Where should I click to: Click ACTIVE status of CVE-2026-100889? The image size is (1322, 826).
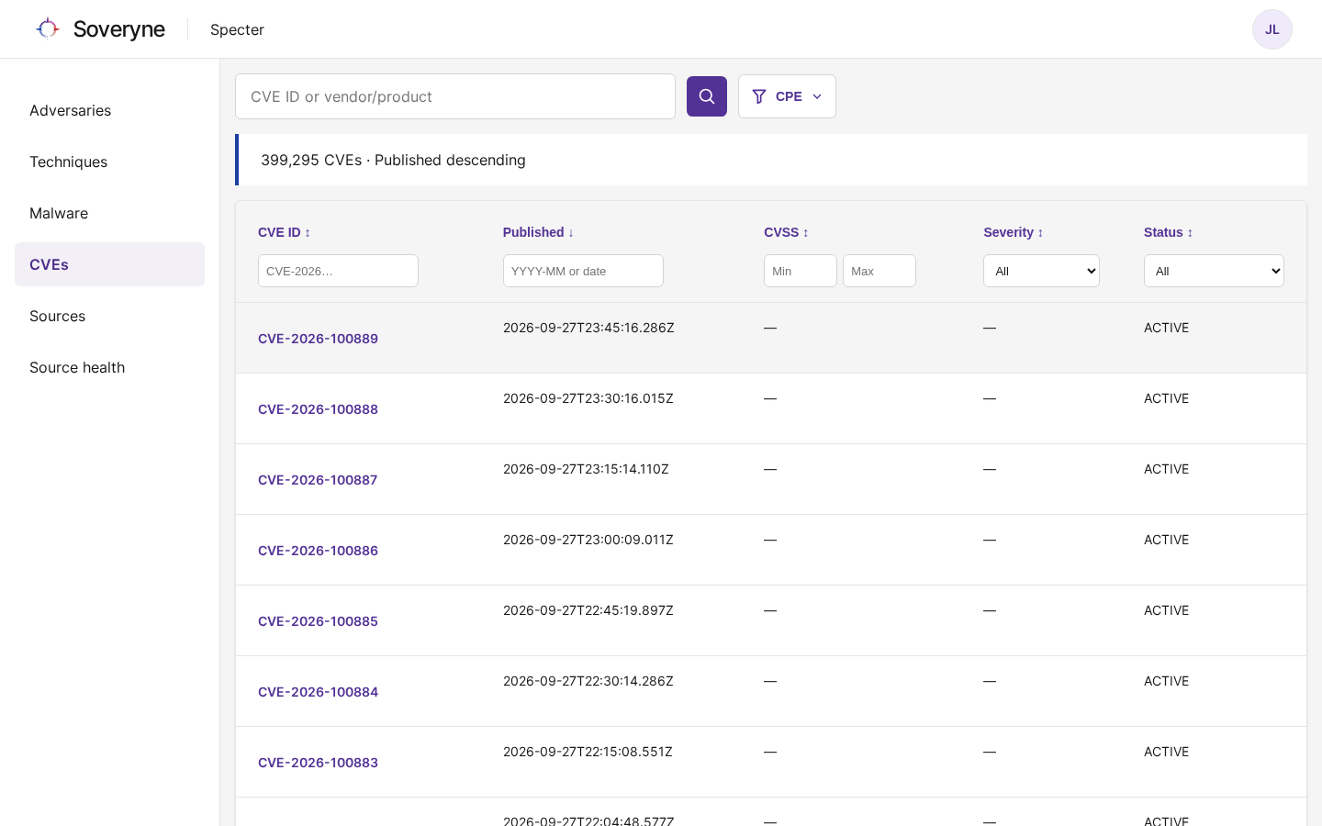click(1166, 328)
